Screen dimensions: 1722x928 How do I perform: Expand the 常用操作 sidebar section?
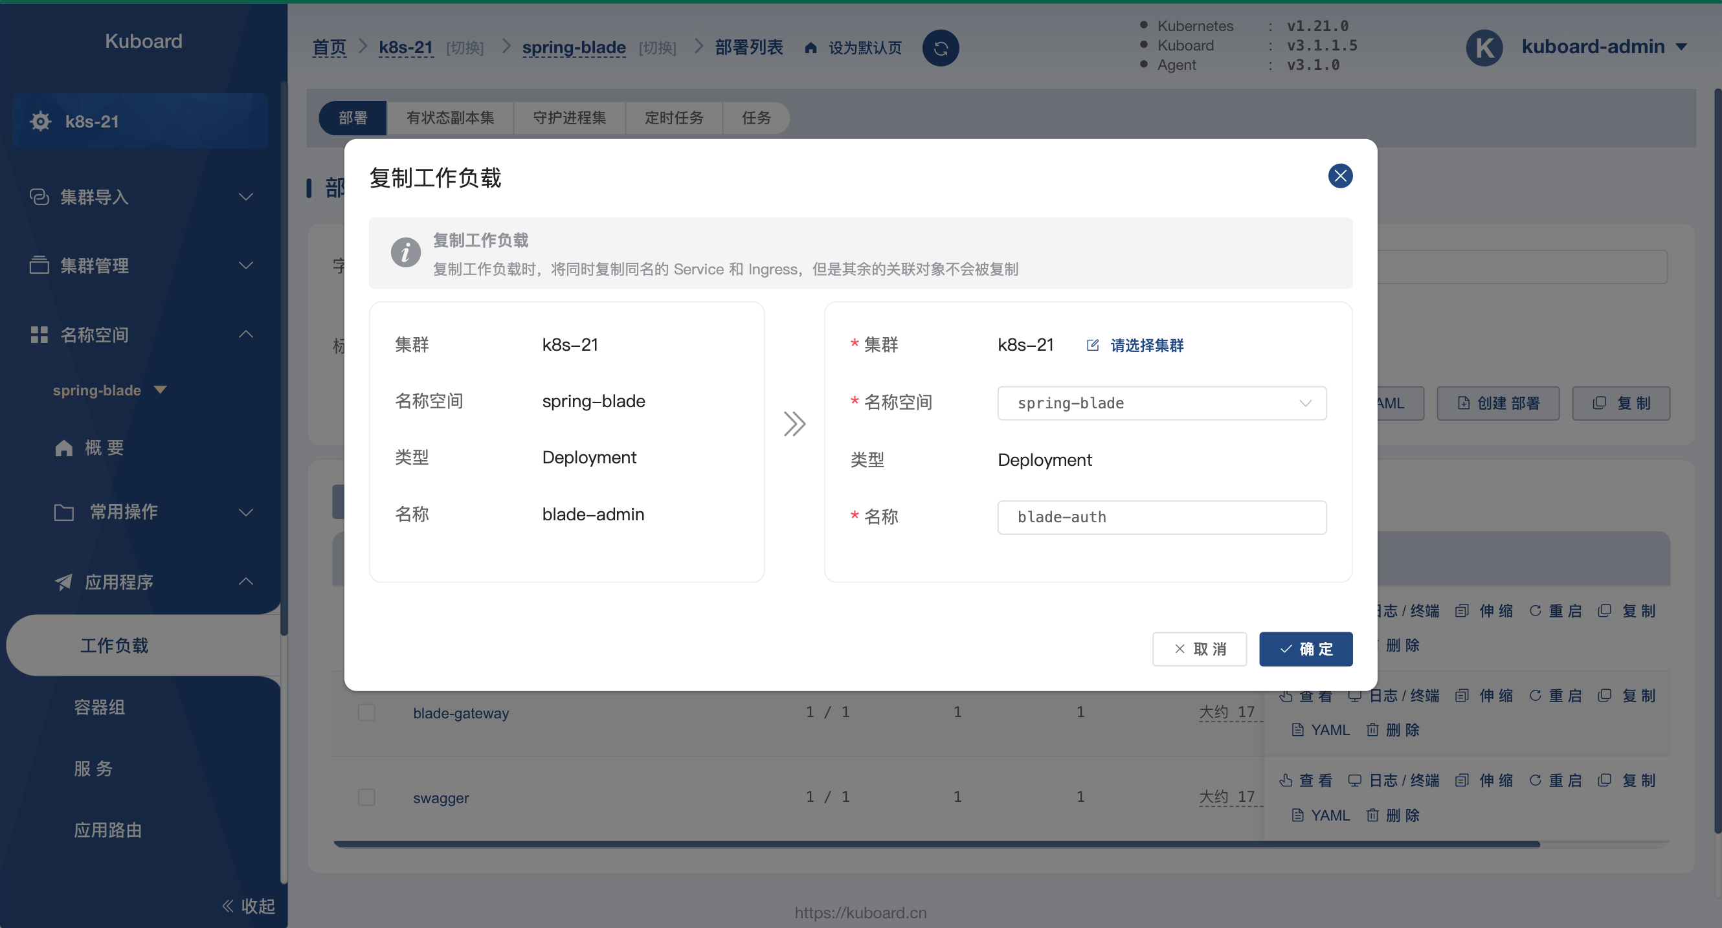(246, 513)
